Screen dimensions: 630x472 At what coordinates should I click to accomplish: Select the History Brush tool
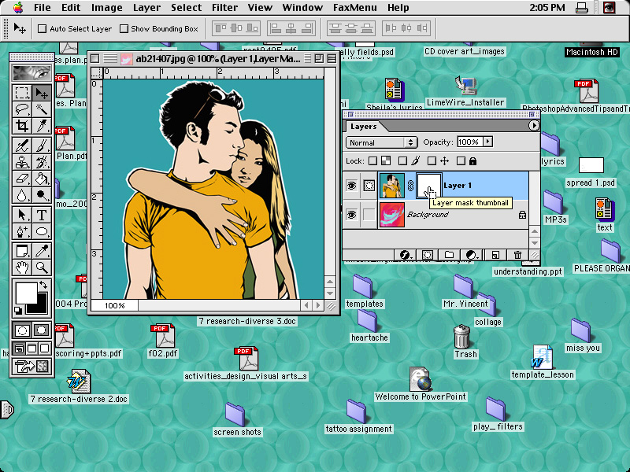pos(42,162)
